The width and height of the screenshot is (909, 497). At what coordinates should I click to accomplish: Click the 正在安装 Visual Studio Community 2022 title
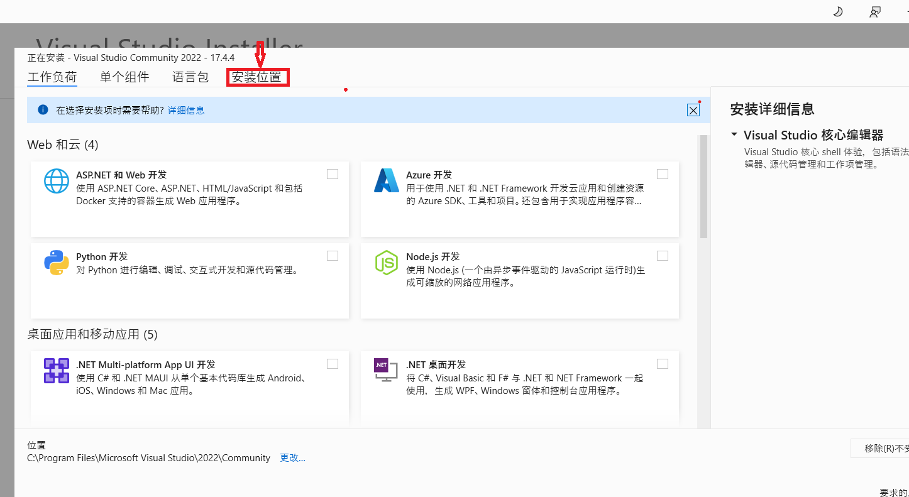[131, 58]
